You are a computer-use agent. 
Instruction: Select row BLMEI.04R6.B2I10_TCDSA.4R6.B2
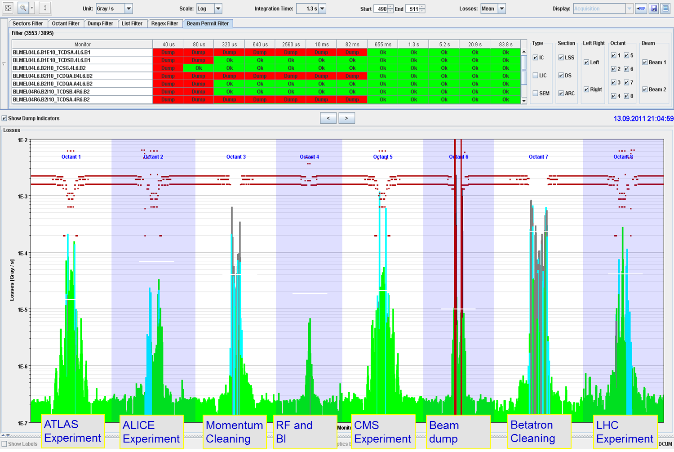point(266,99)
